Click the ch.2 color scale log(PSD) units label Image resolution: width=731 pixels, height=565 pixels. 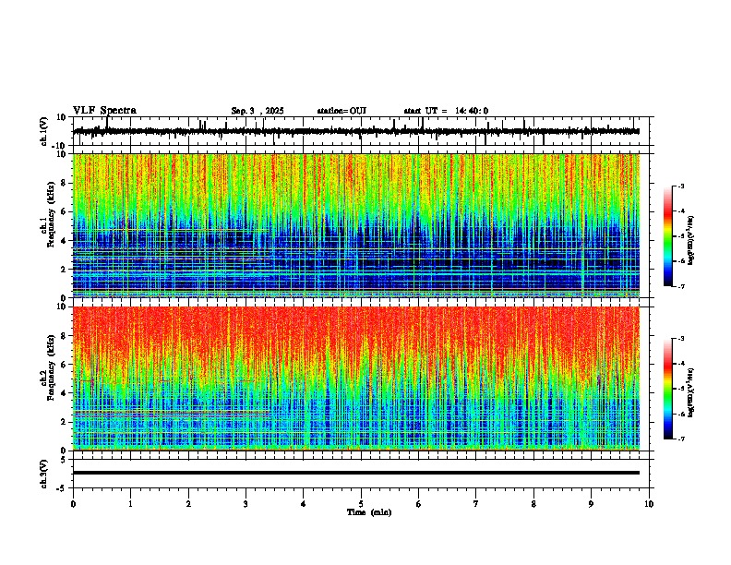coord(691,392)
